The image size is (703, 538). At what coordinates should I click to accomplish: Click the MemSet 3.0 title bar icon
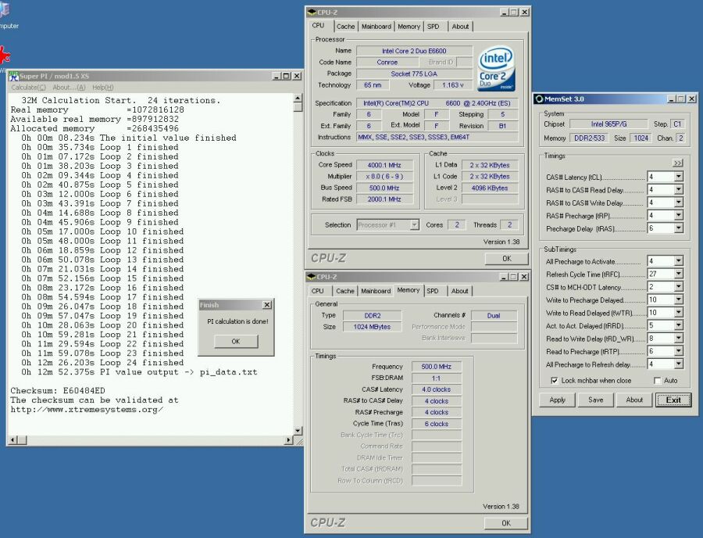click(540, 99)
